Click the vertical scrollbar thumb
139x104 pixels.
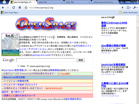138,22
